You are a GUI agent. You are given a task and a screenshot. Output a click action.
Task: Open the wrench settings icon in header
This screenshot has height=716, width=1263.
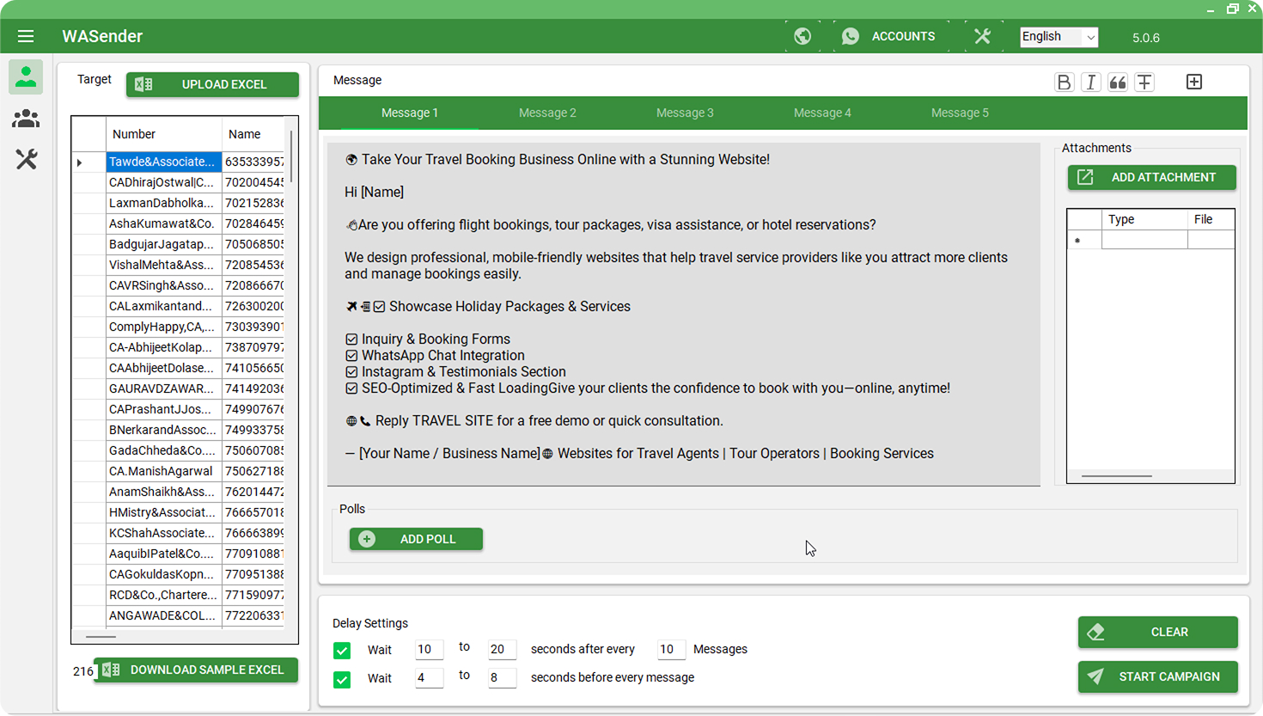click(x=982, y=36)
